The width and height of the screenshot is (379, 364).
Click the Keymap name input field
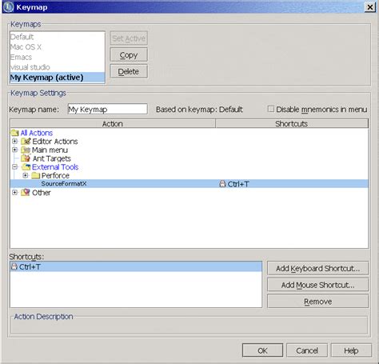click(x=108, y=109)
